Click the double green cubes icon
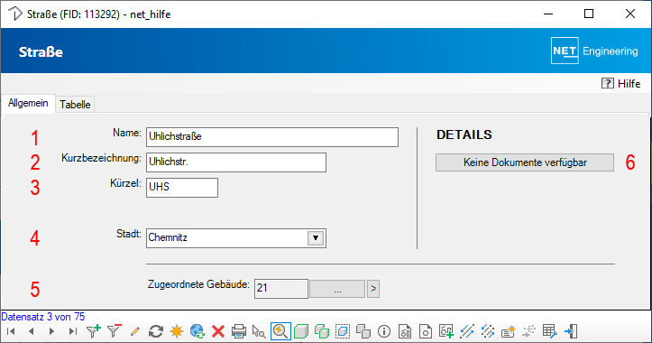 [321, 331]
